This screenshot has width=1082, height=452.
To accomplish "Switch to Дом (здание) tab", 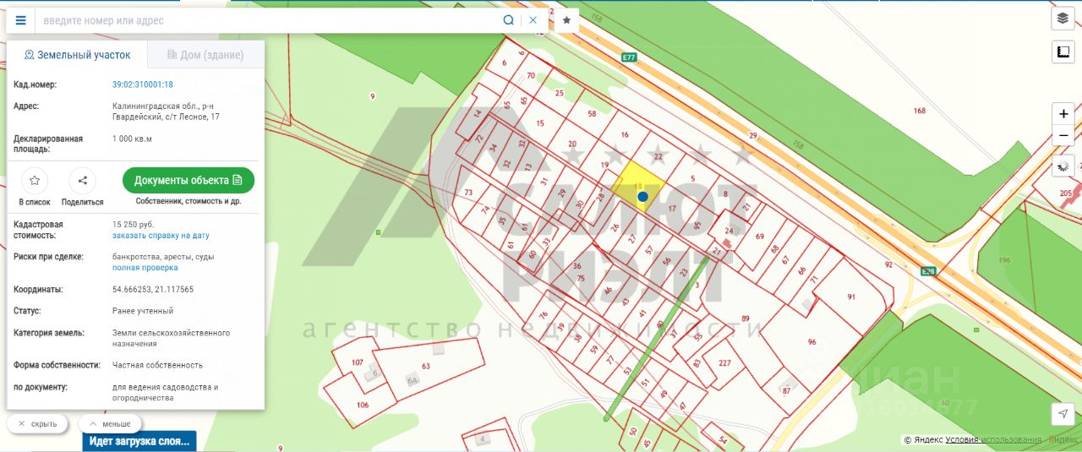I will 205,55.
